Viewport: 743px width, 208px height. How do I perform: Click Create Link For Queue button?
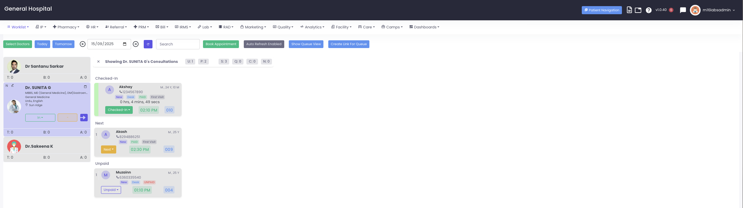pos(348,44)
